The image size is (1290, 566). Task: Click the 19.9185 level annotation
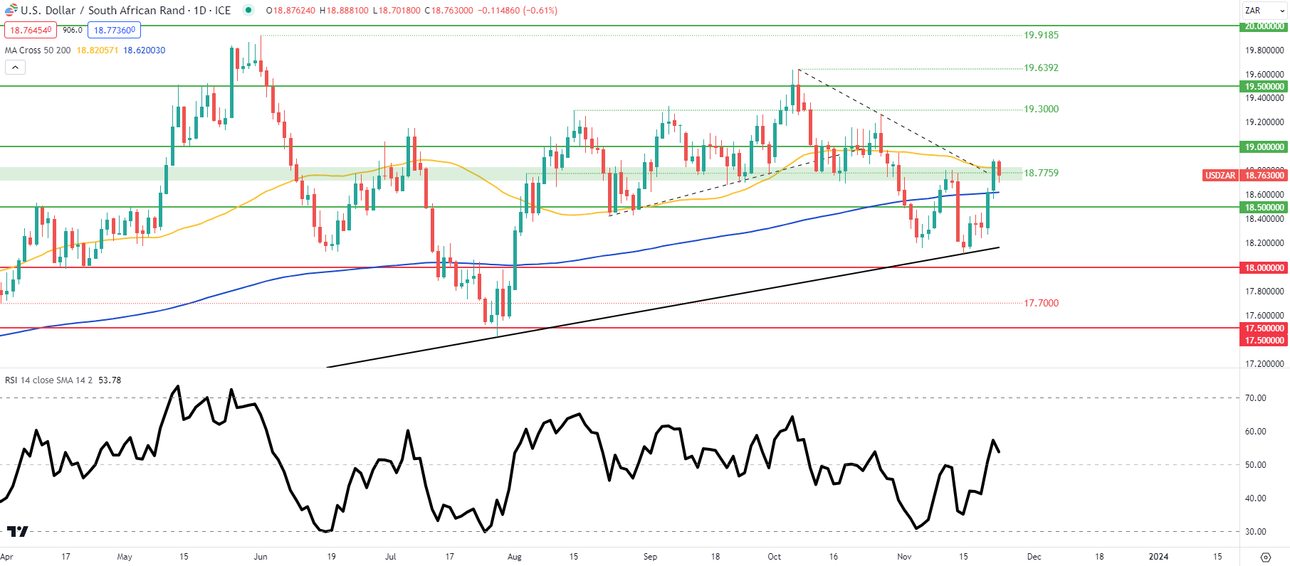coord(1041,35)
